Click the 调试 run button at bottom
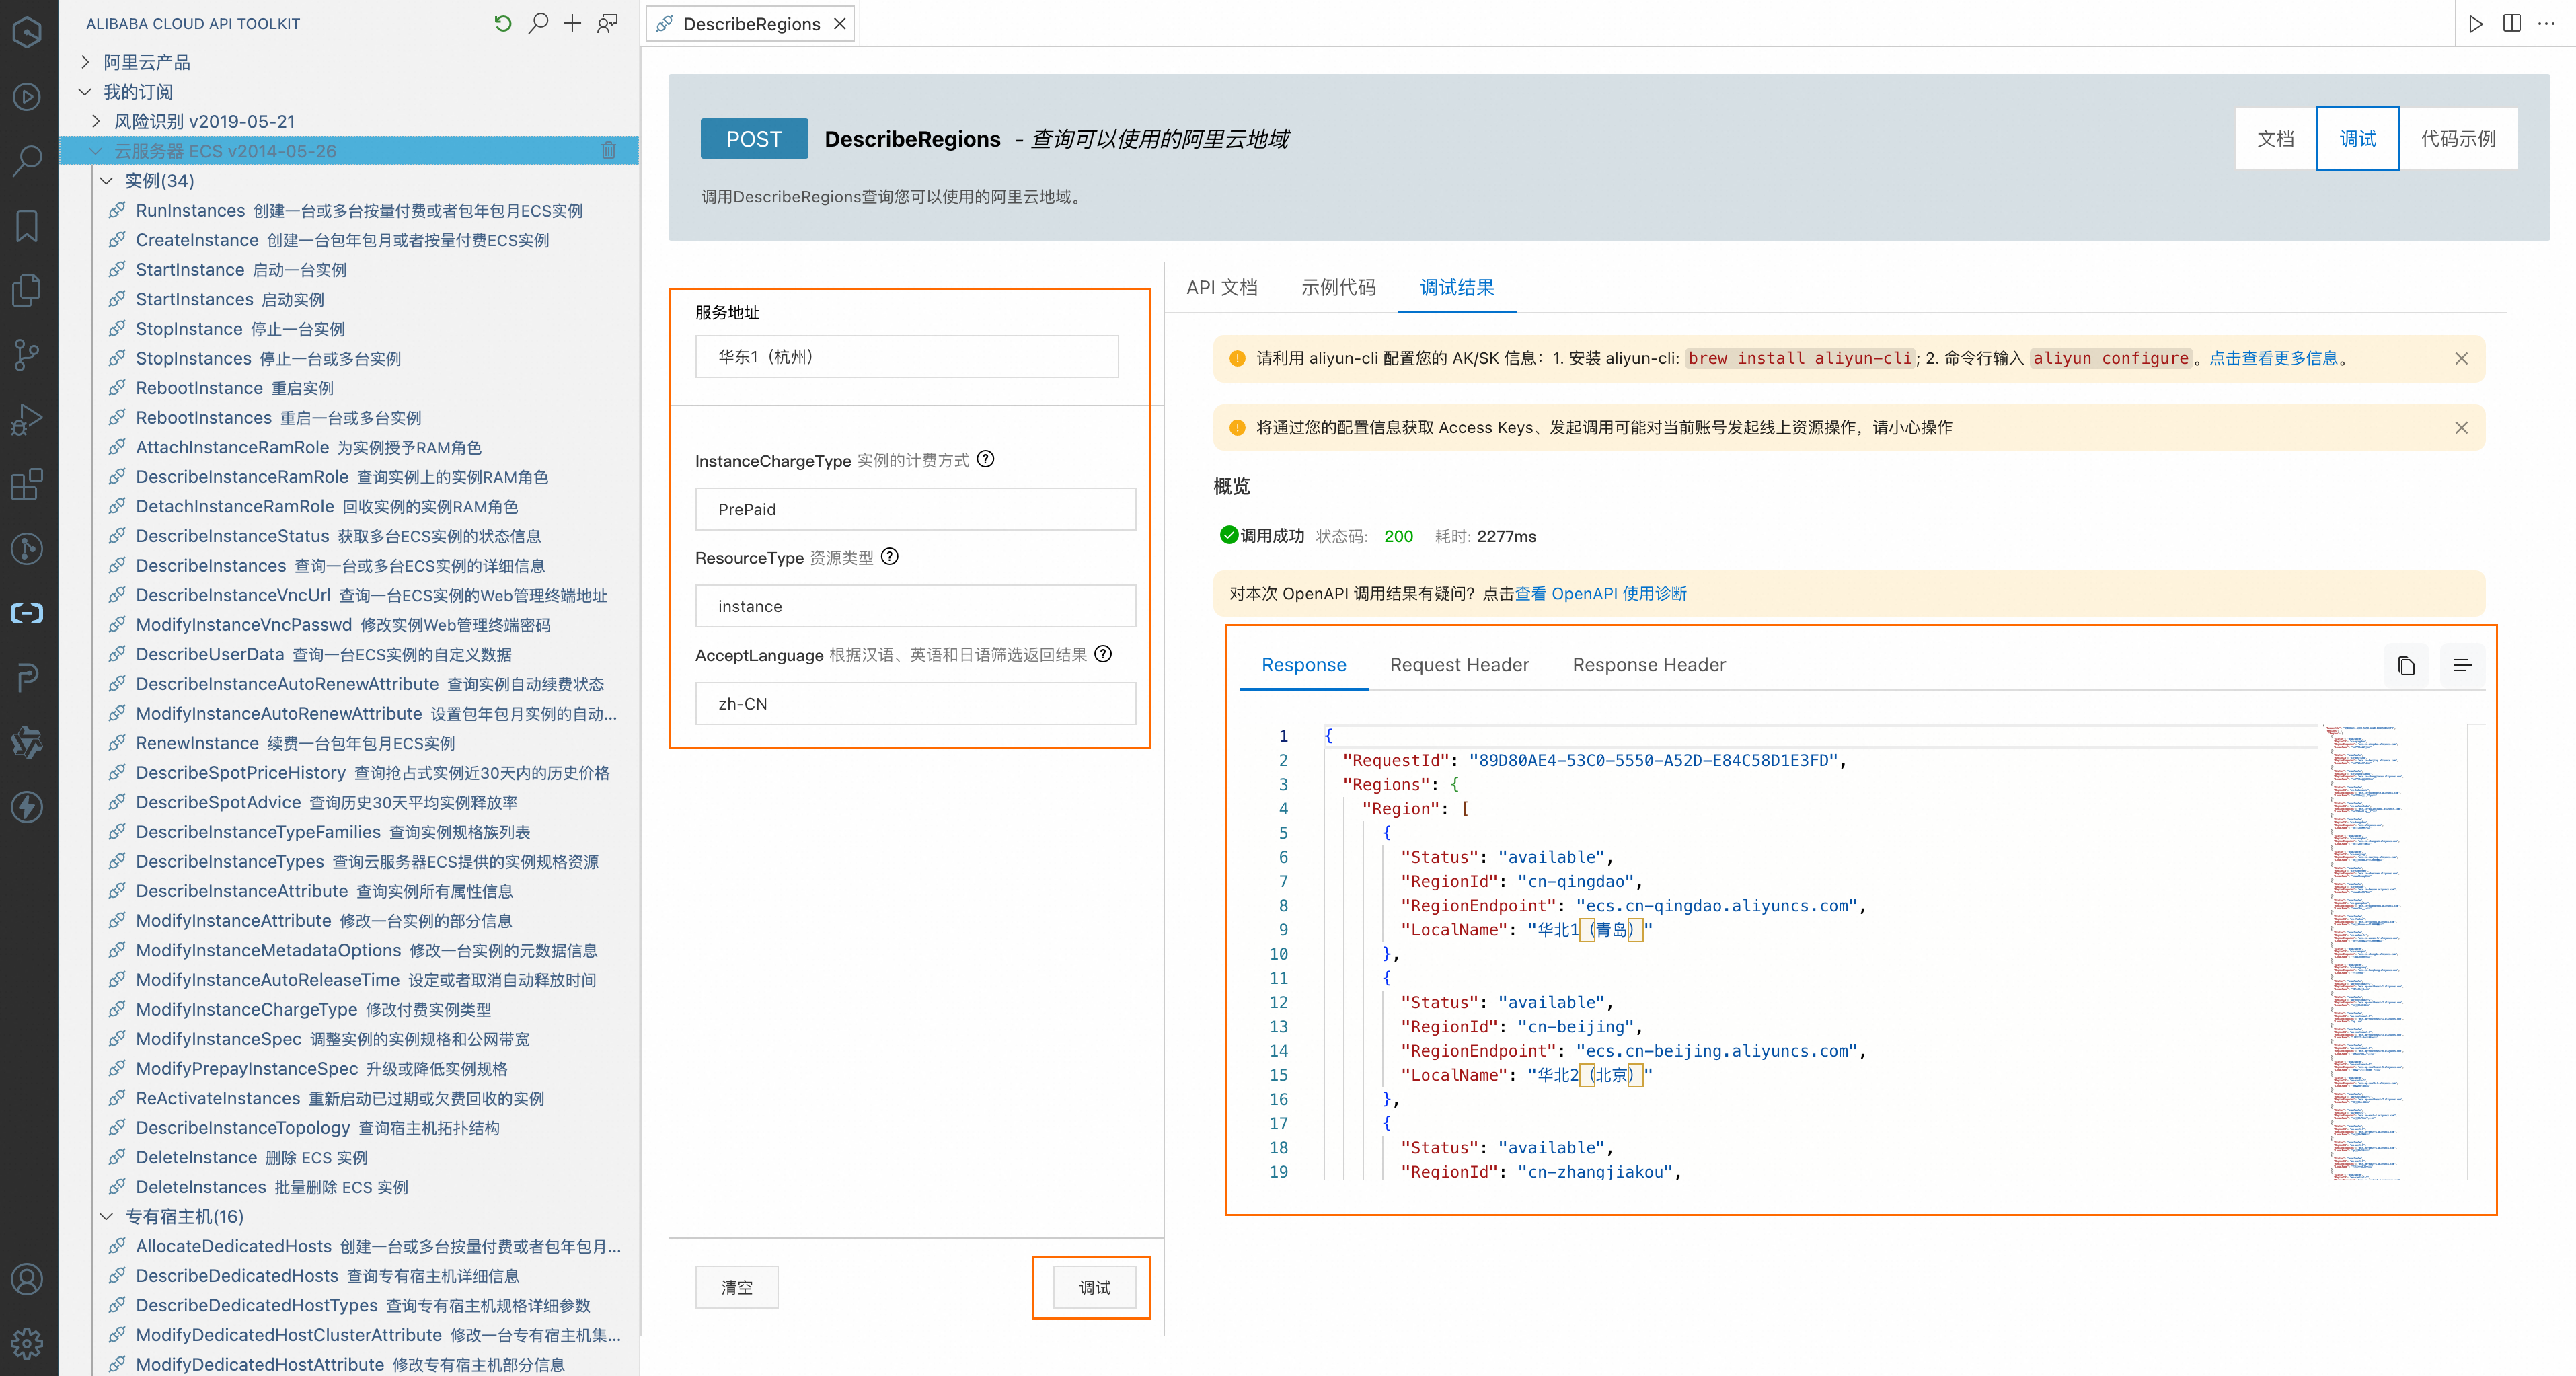 point(1094,1287)
